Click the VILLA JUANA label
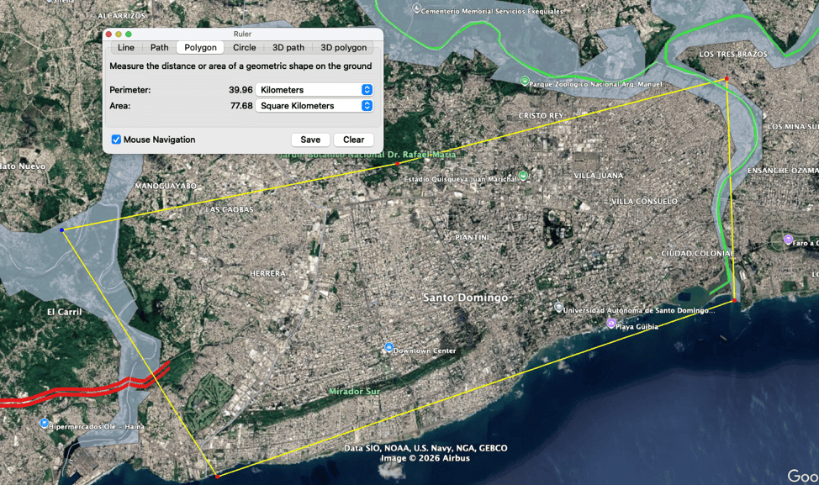 pos(599,176)
